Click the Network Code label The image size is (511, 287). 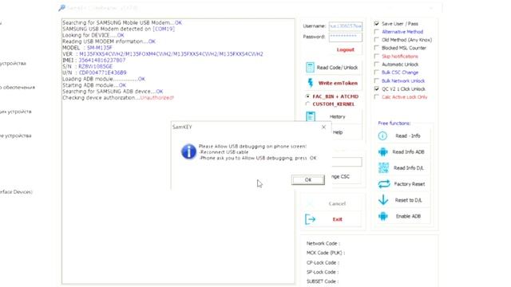click(323, 243)
